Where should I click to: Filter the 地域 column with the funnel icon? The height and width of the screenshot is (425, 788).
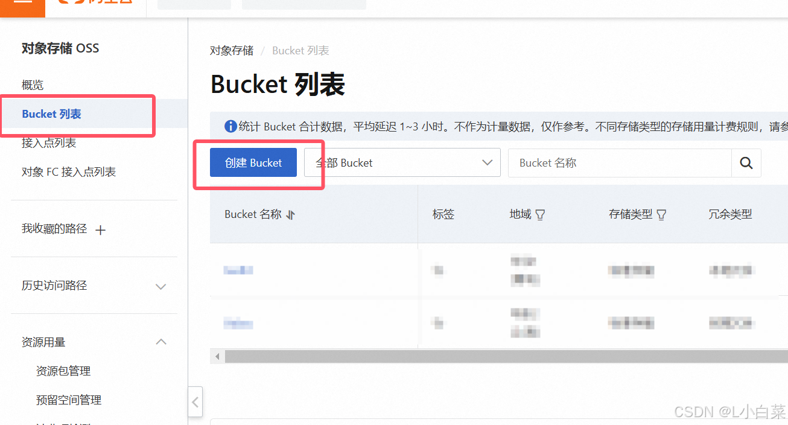coord(540,214)
